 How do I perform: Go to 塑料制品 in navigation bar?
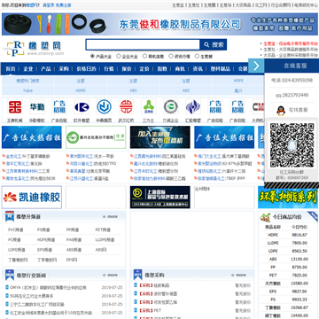(x=221, y=69)
